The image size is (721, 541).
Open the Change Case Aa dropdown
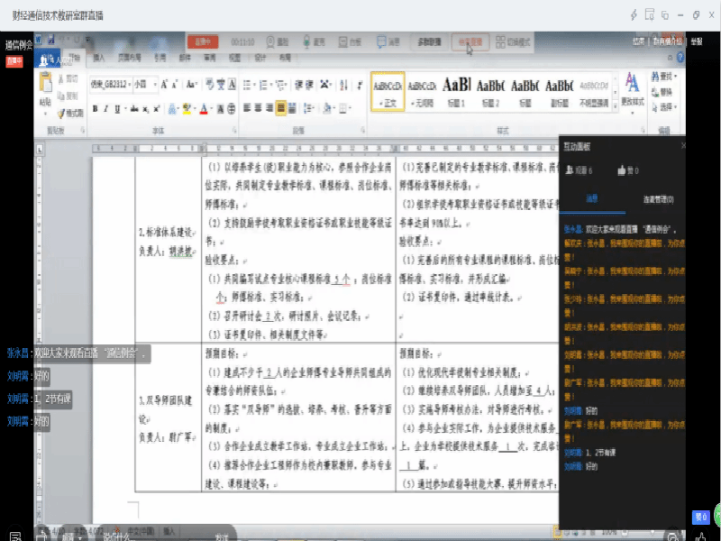tap(192, 84)
